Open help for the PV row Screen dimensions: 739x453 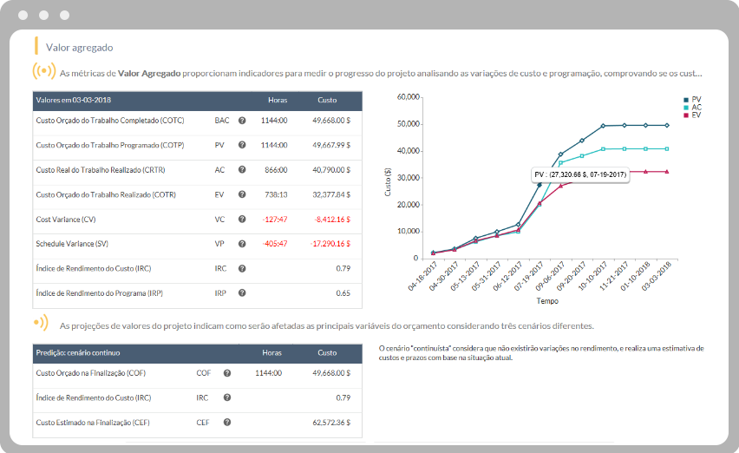(x=242, y=145)
